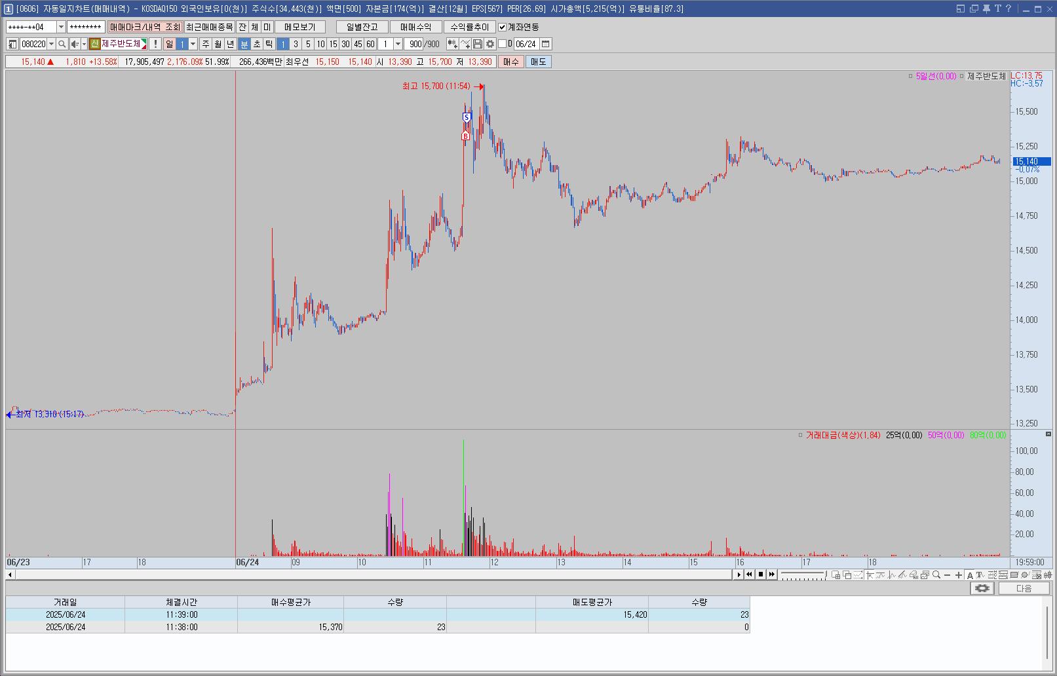Image resolution: width=1057 pixels, height=676 pixels.
Task: Select the 분 minute period toggle
Action: [244, 44]
